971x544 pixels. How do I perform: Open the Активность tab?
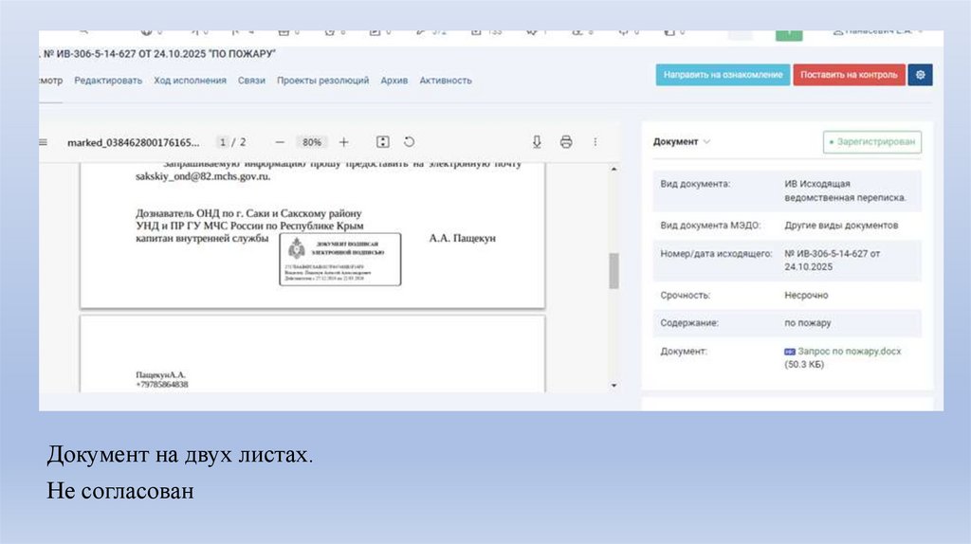[446, 81]
